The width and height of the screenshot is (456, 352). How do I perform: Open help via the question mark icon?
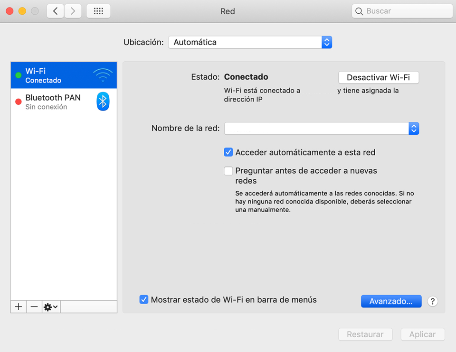[x=432, y=301]
